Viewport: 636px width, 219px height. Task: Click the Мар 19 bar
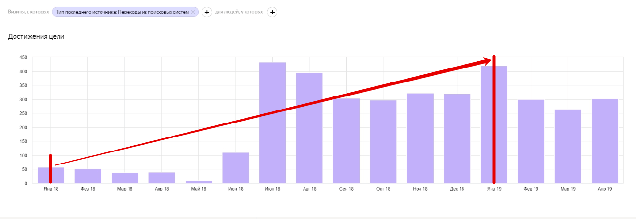[x=568, y=147]
